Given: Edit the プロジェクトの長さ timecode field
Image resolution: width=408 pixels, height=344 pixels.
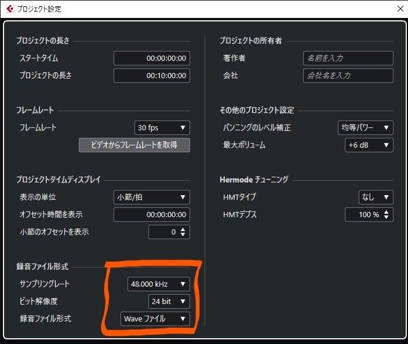Looking at the screenshot, I should [x=152, y=76].
